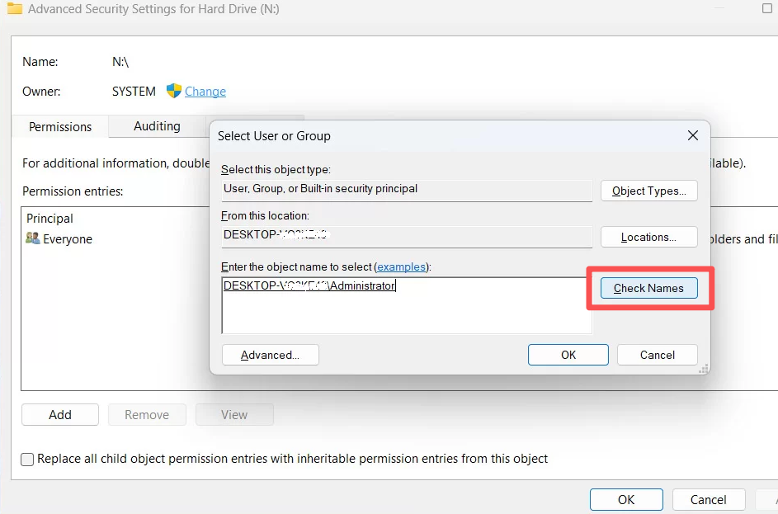Click the View button
This screenshot has height=514, width=778.
click(x=234, y=415)
